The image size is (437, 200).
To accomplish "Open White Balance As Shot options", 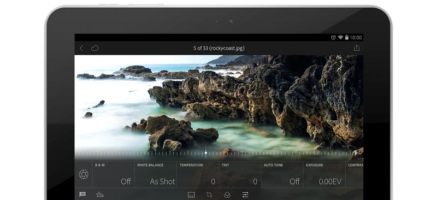I will click(156, 175).
